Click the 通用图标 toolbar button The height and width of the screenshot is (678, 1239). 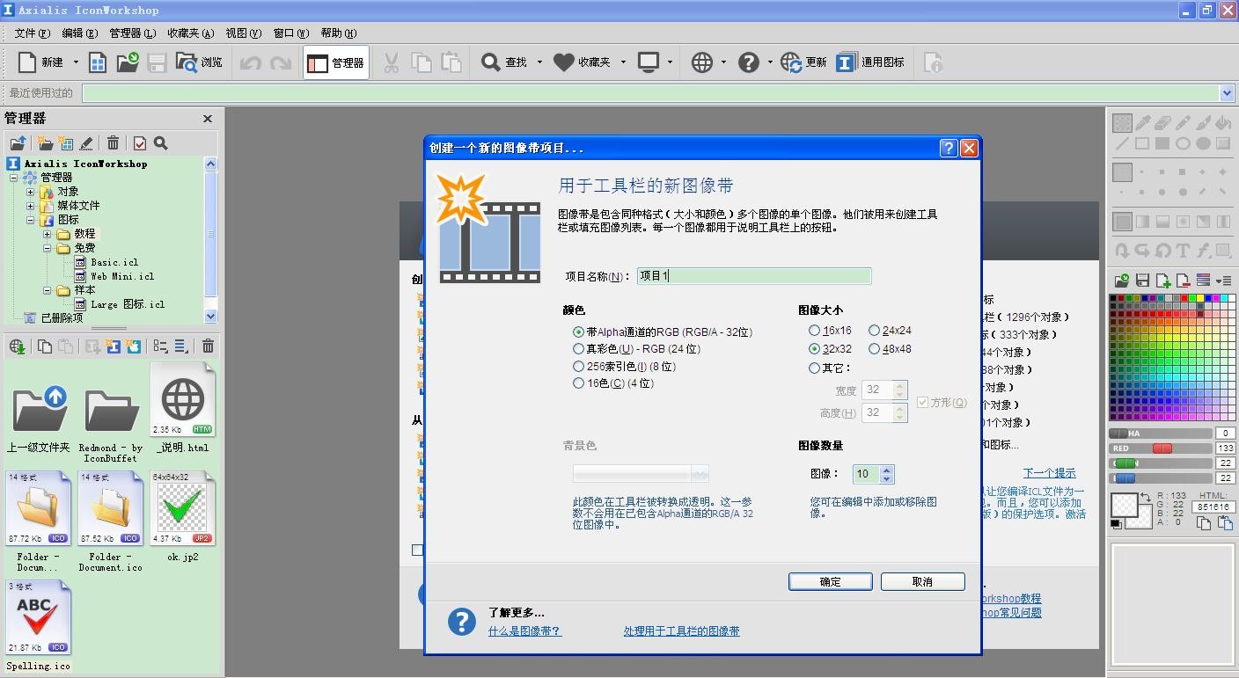[x=870, y=62]
